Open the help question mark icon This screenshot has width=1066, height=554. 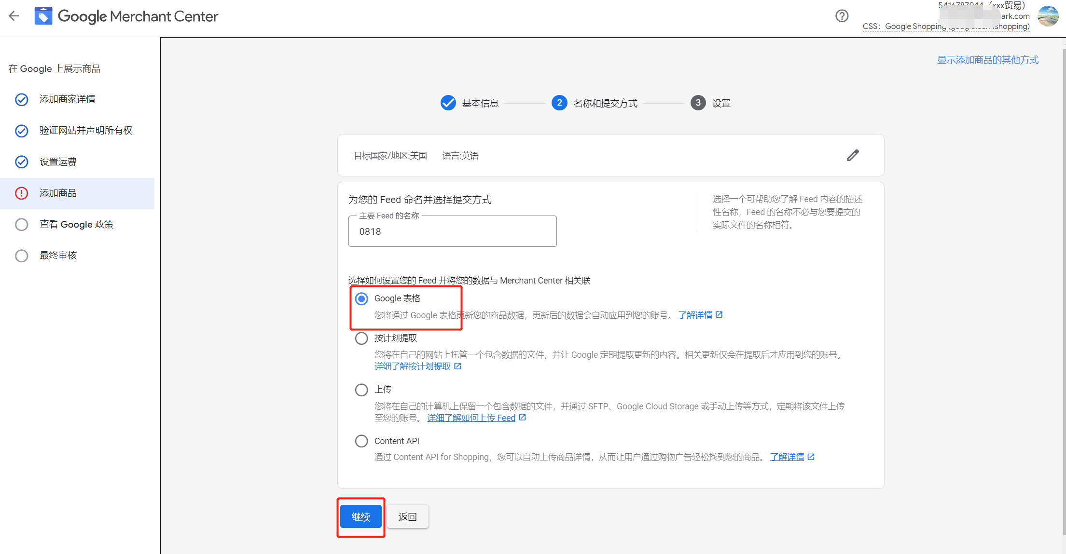point(842,16)
